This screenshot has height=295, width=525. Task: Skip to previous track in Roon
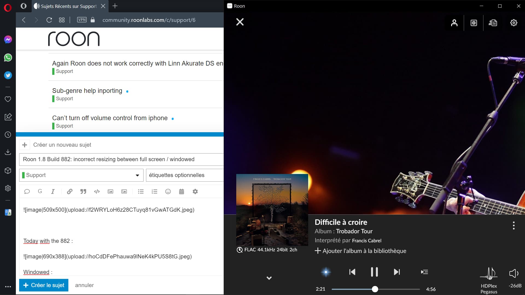352,272
